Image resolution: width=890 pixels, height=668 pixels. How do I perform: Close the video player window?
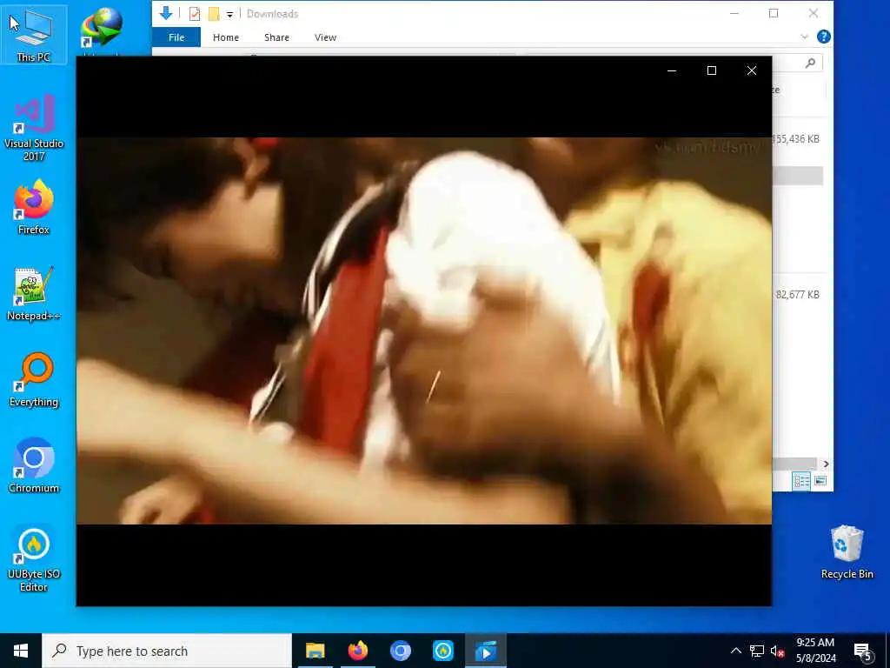pyautogui.click(x=752, y=70)
